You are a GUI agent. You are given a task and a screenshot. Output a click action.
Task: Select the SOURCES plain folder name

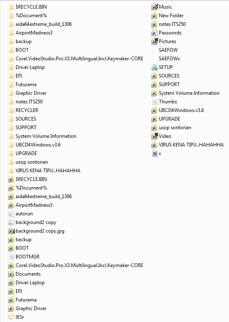[x=26, y=119]
